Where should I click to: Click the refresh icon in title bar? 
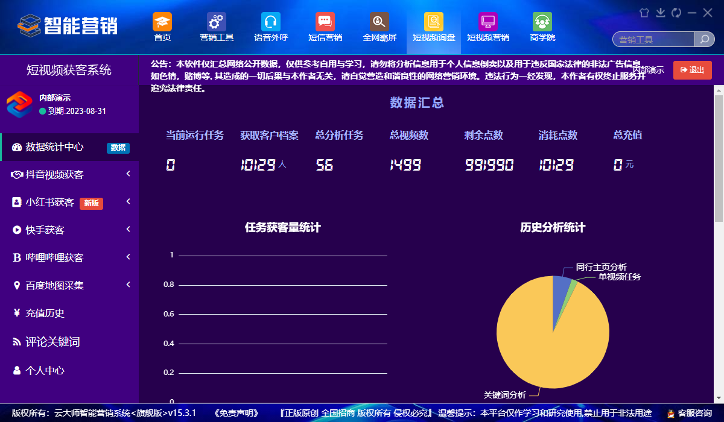(676, 12)
